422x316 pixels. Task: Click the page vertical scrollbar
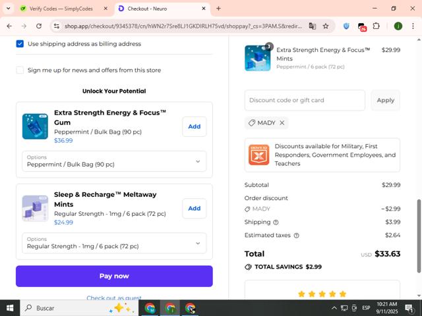419,236
